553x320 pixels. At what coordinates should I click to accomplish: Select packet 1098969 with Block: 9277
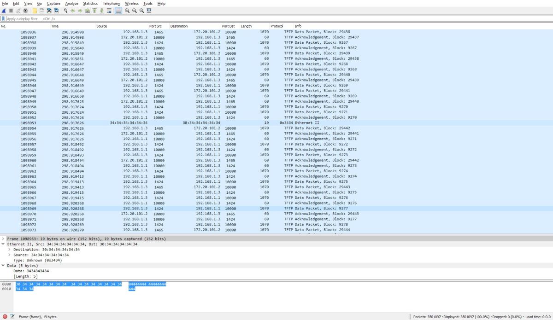tap(276, 209)
